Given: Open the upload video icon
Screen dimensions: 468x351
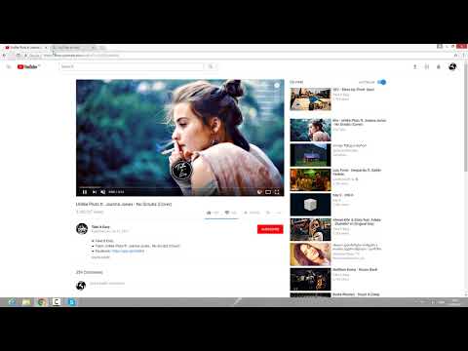Looking at the screenshot, I should pos(415,66).
